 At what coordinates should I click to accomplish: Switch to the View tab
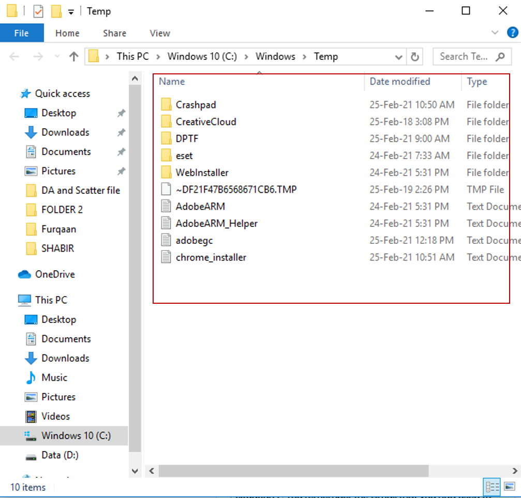(159, 33)
